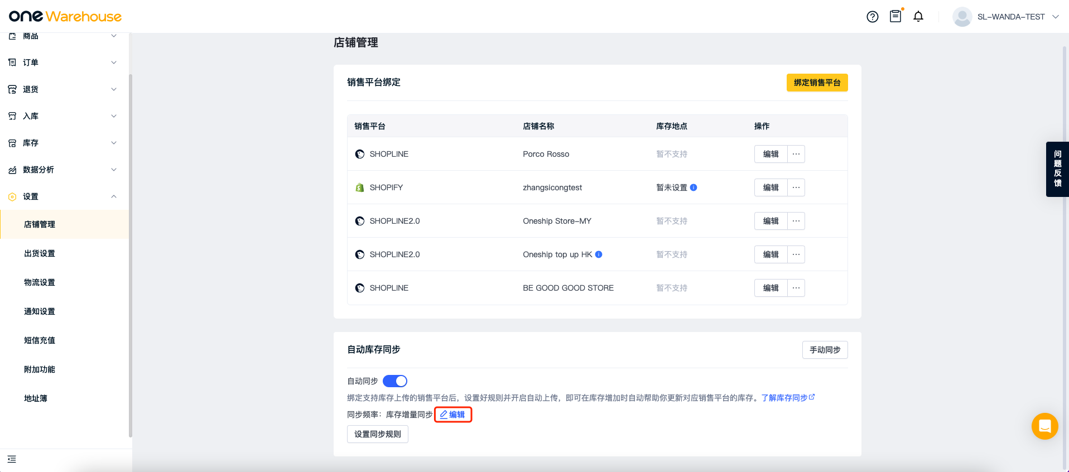Open 地址簿 in the sidebar
Viewport: 1069px width, 472px height.
pos(65,398)
